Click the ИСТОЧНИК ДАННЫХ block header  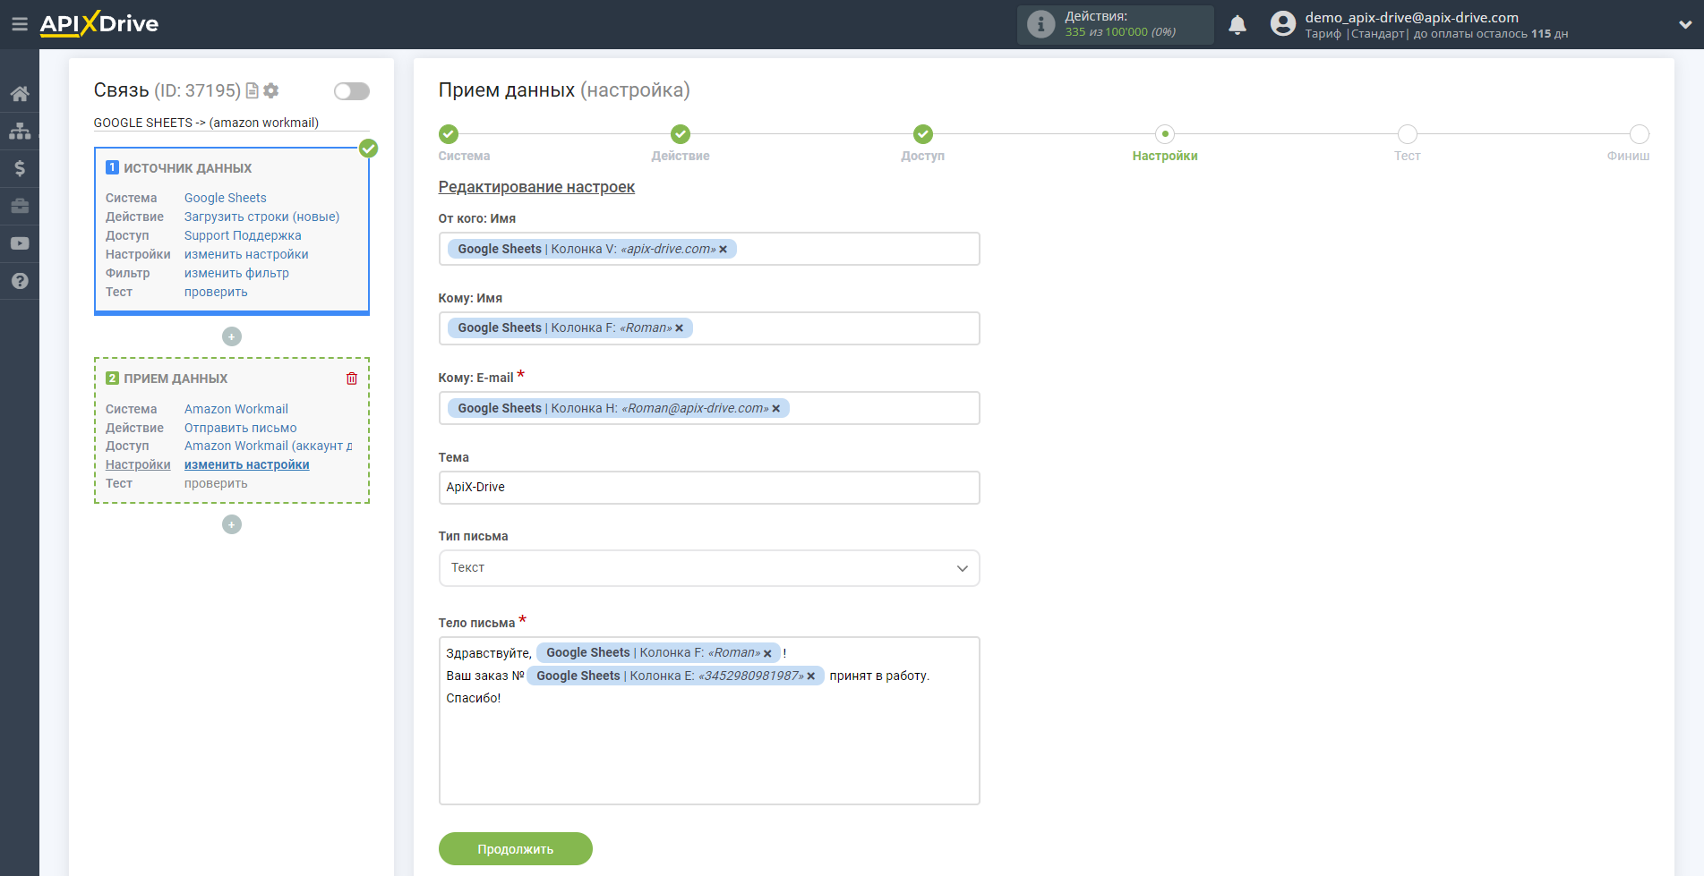[188, 168]
